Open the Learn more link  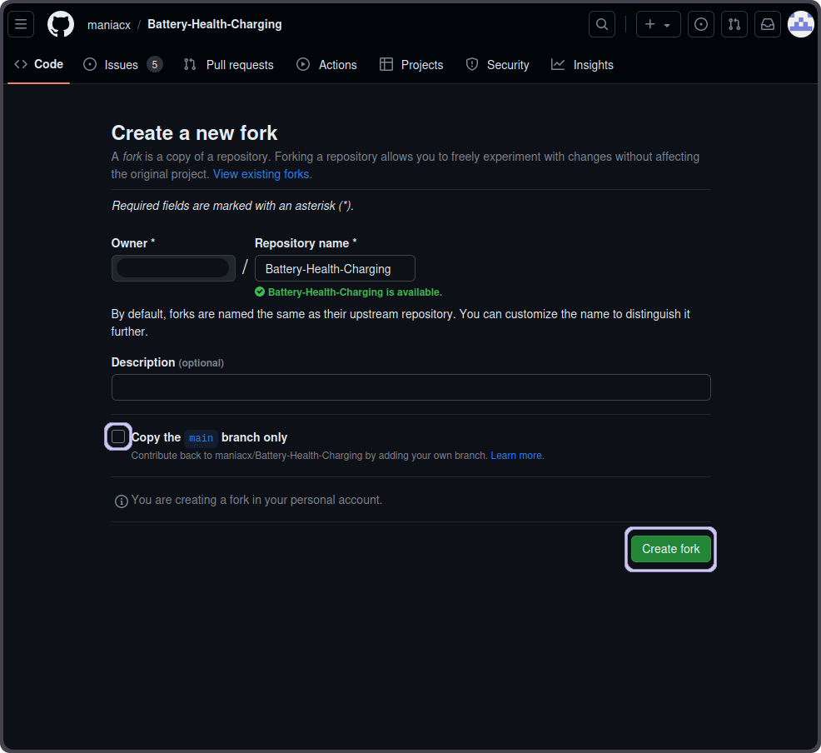pos(517,456)
